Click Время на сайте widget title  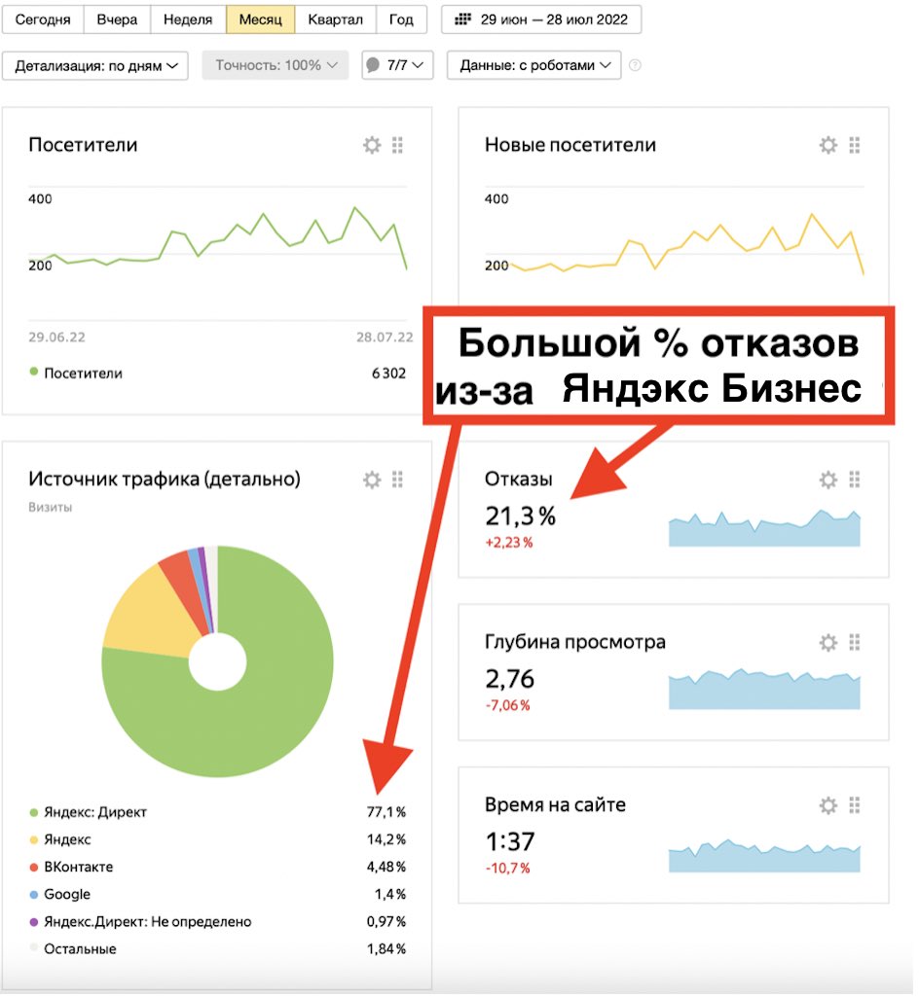coord(556,804)
